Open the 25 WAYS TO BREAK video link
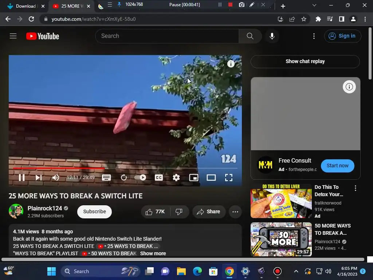The image size is (373, 280). coord(129,246)
